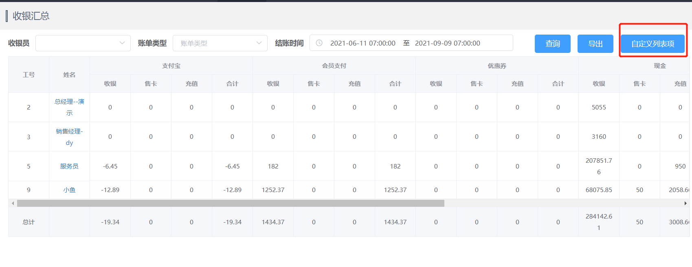The width and height of the screenshot is (692, 267).
Task: Click the 工号 column header
Action: [29, 74]
